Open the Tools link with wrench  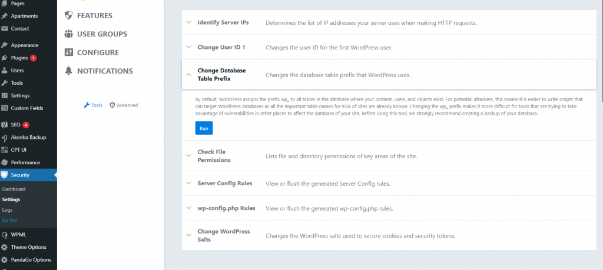pos(93,105)
